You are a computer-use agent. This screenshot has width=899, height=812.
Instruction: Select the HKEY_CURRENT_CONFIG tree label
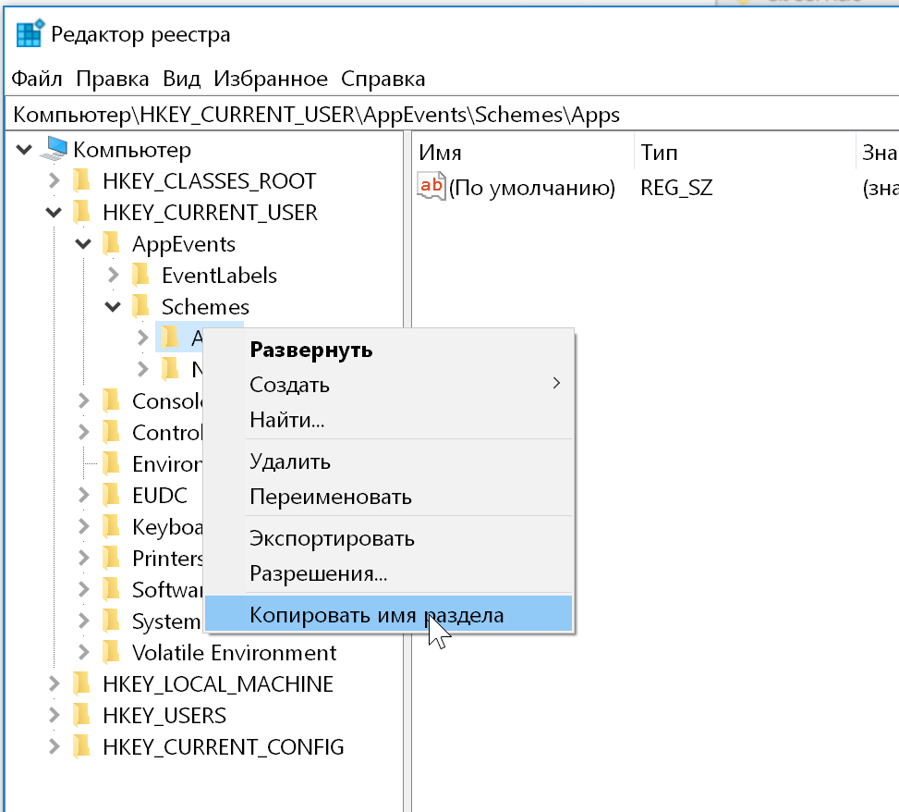224,746
